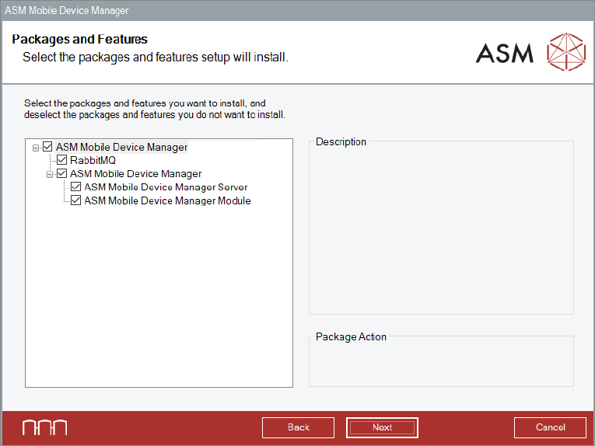
Task: Click the red geometric ASM logo icon
Action: [565, 52]
